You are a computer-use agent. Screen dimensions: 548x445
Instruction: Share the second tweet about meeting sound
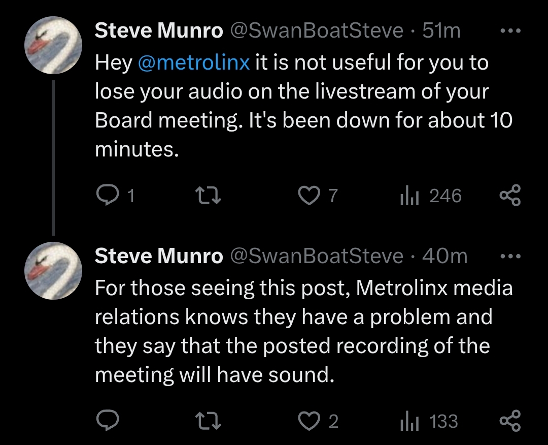(510, 421)
